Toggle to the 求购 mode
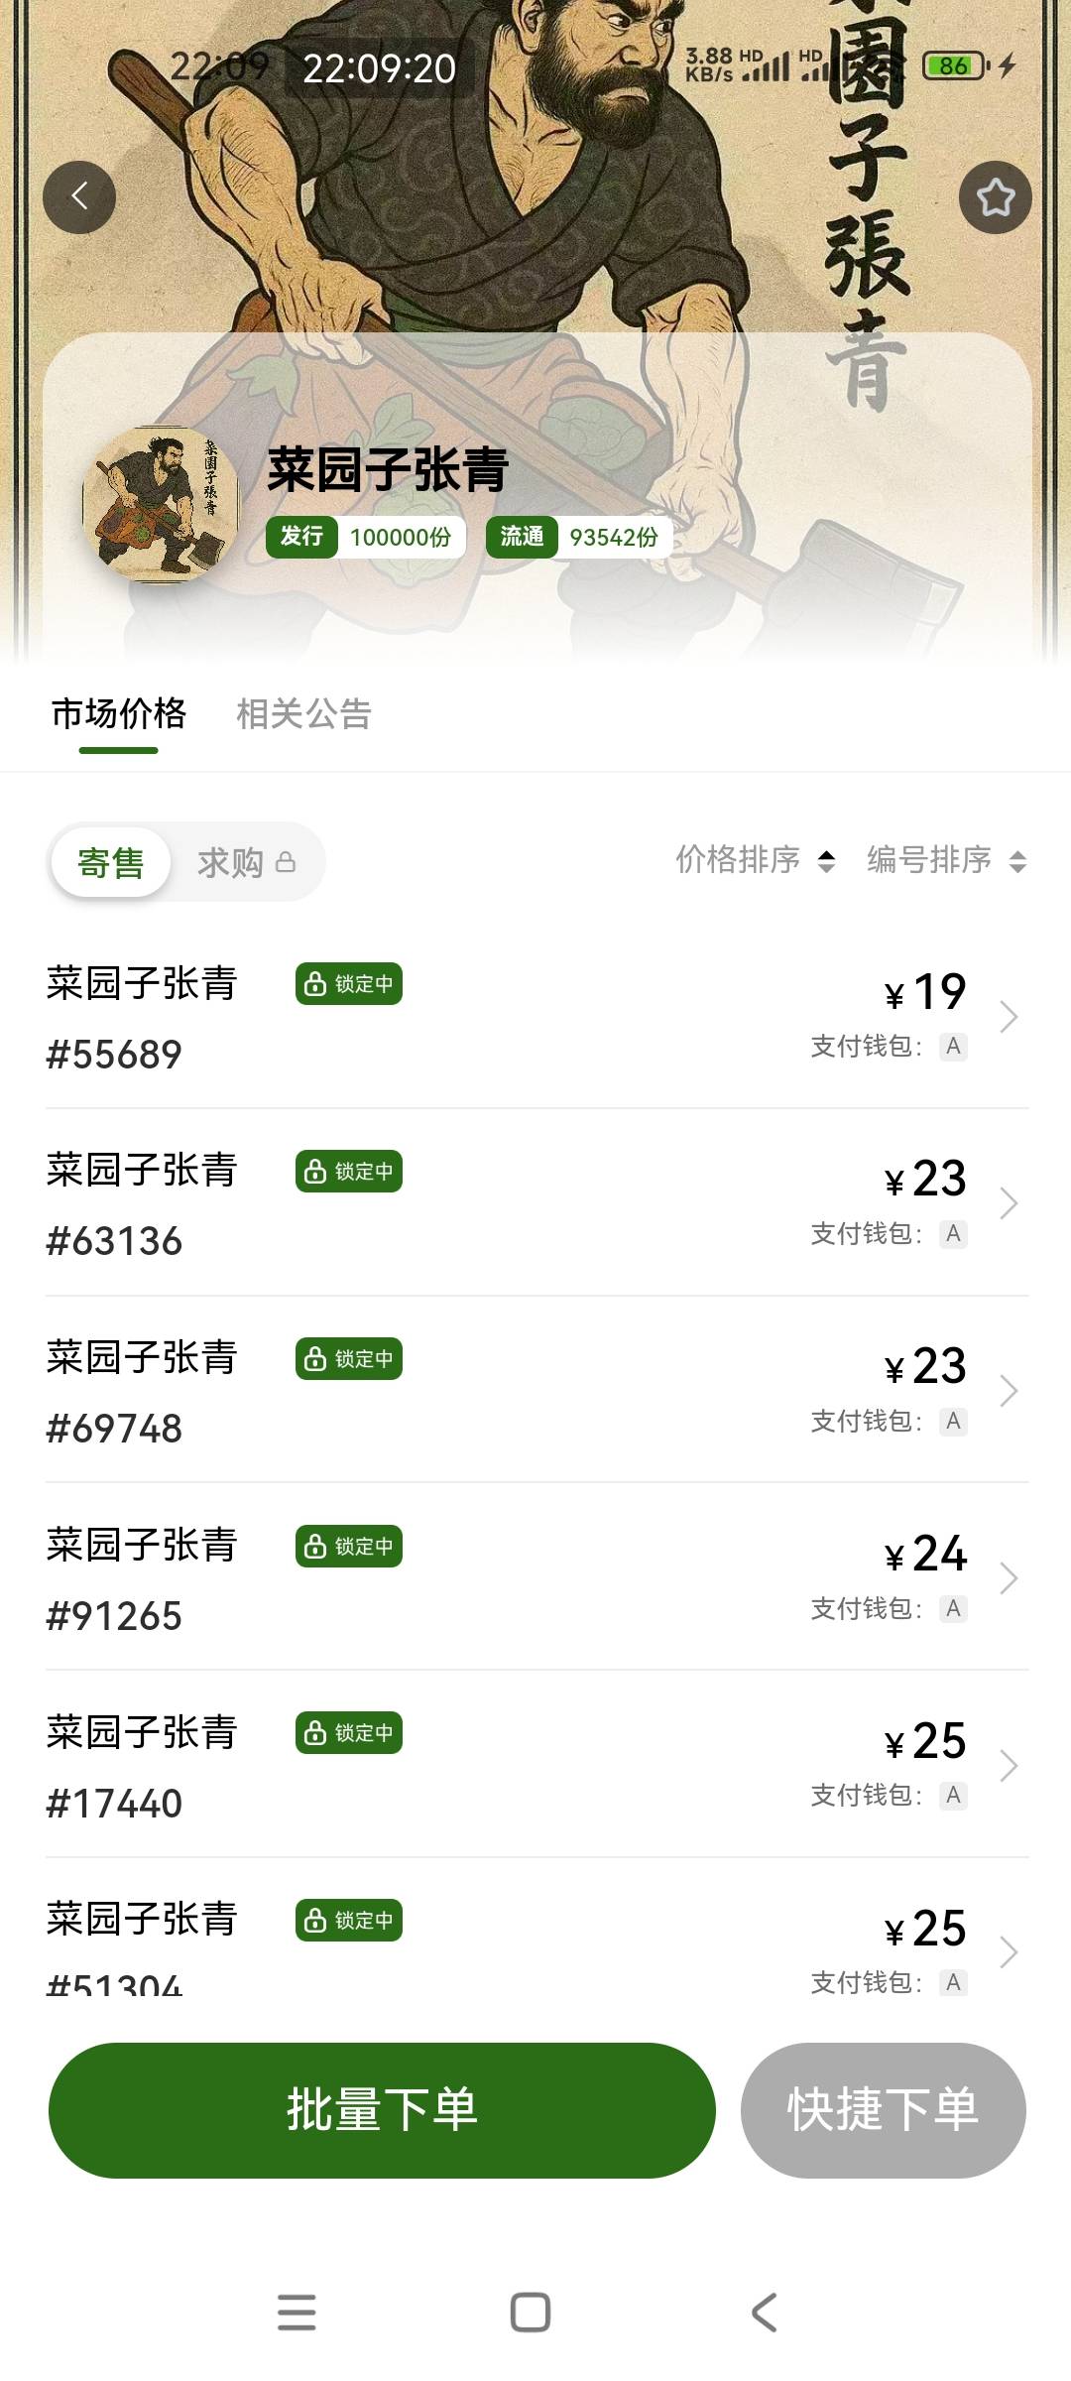1071x2381 pixels. (246, 862)
